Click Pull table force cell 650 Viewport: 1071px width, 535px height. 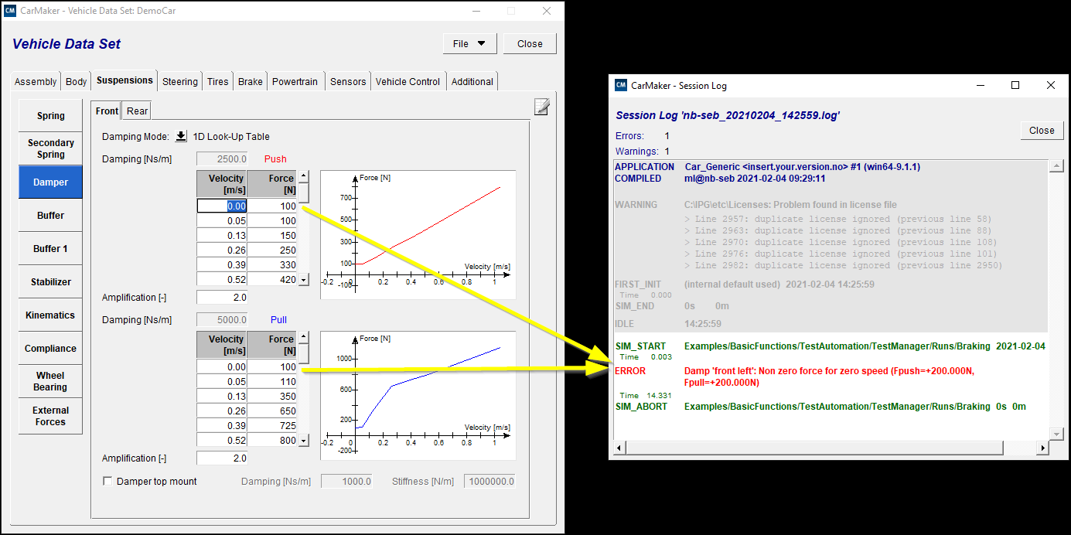pos(272,411)
